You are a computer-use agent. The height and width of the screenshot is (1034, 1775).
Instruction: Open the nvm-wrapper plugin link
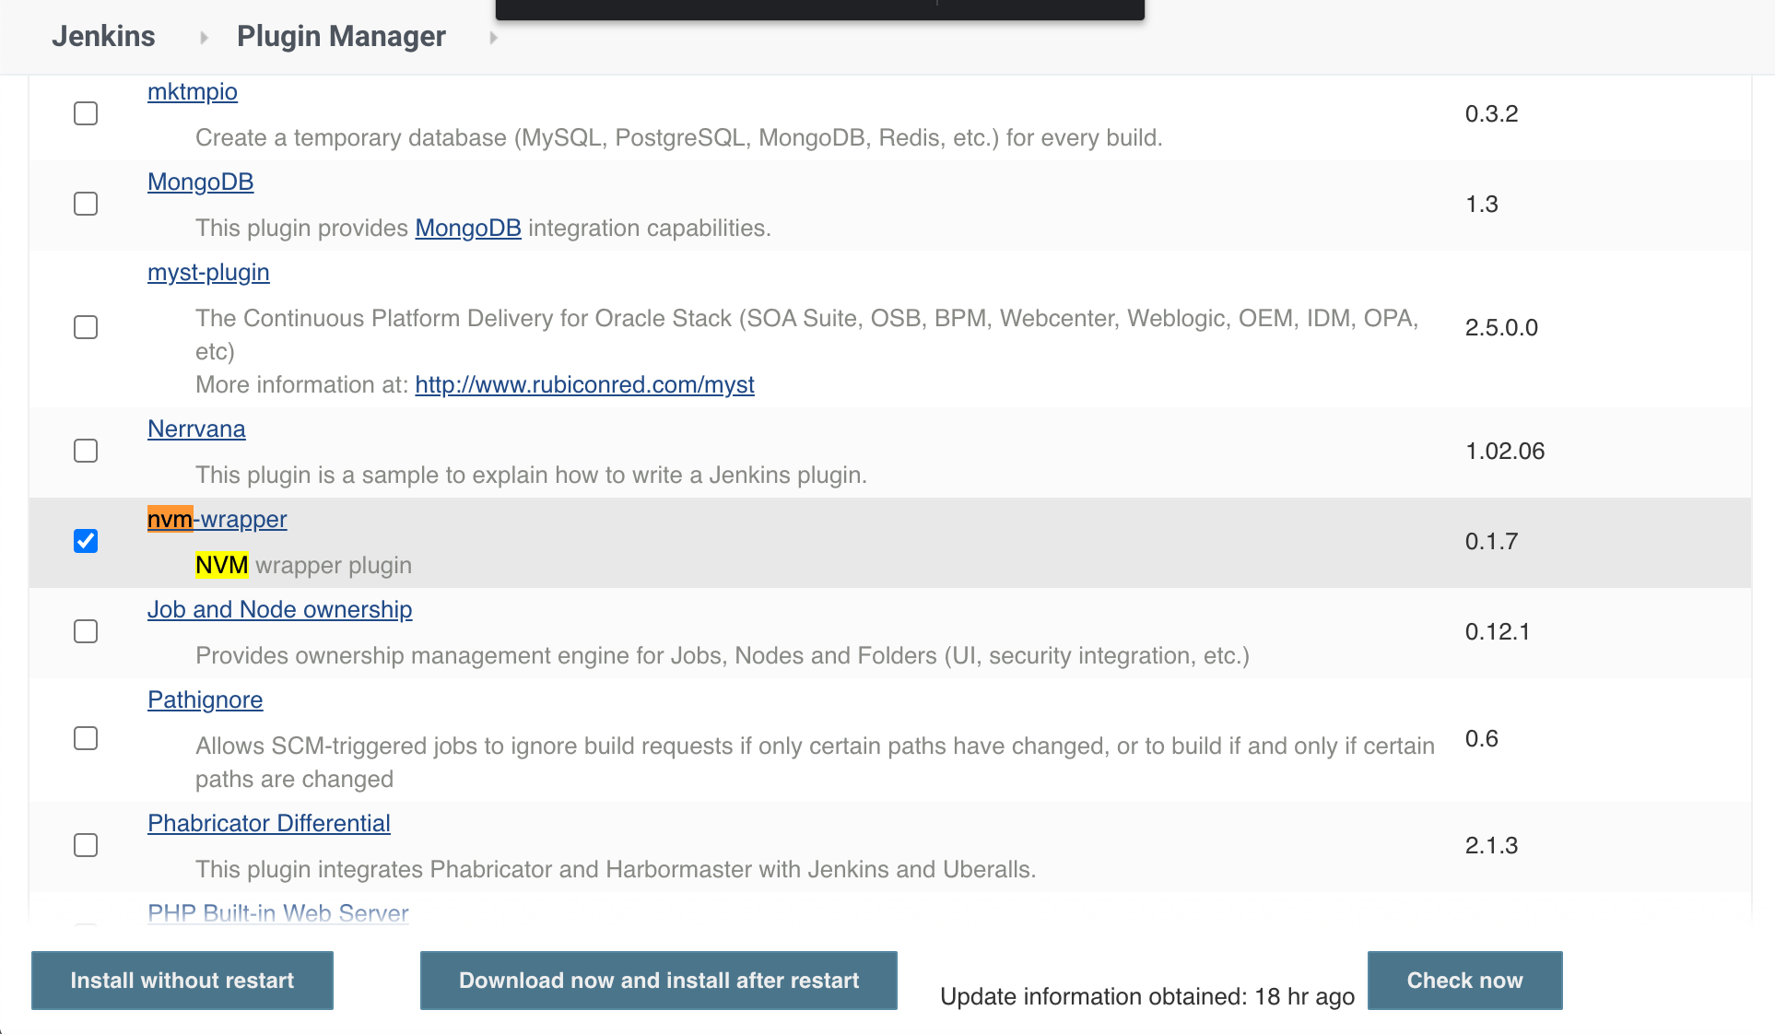pos(217,520)
